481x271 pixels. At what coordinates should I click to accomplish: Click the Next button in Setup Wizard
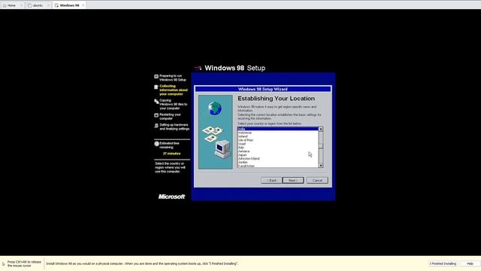click(x=293, y=181)
